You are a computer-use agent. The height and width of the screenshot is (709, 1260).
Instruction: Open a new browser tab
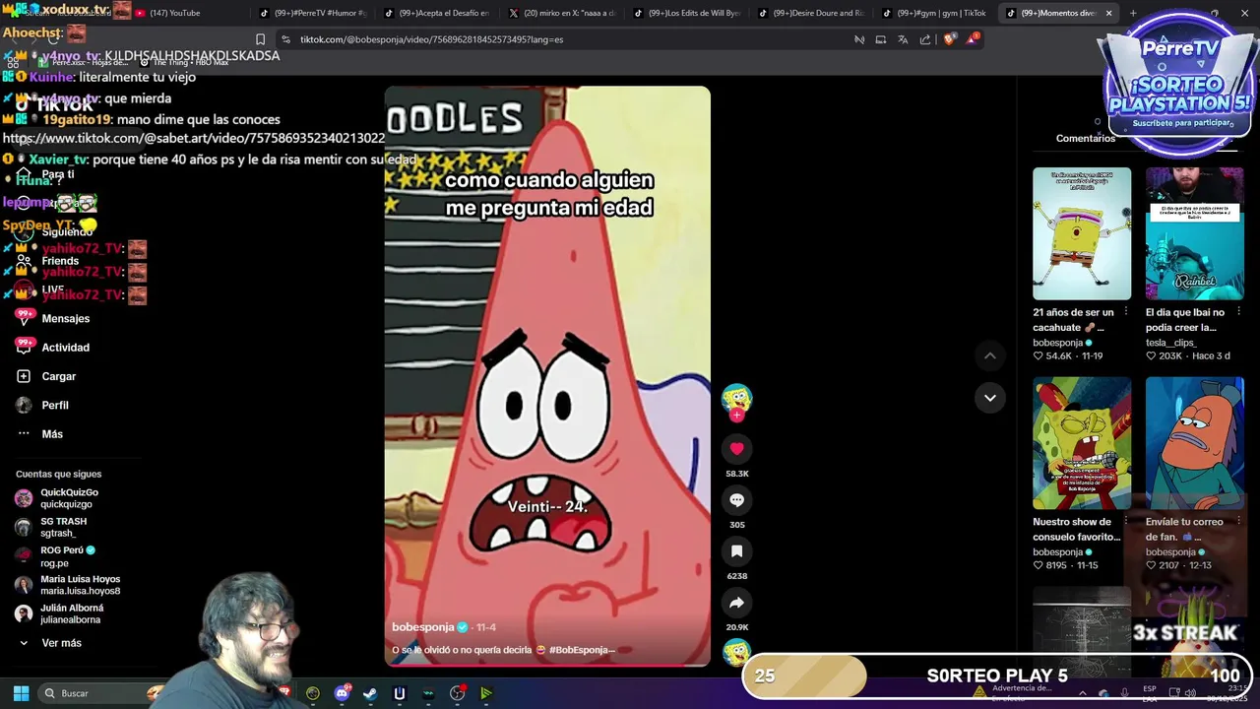1133,13
